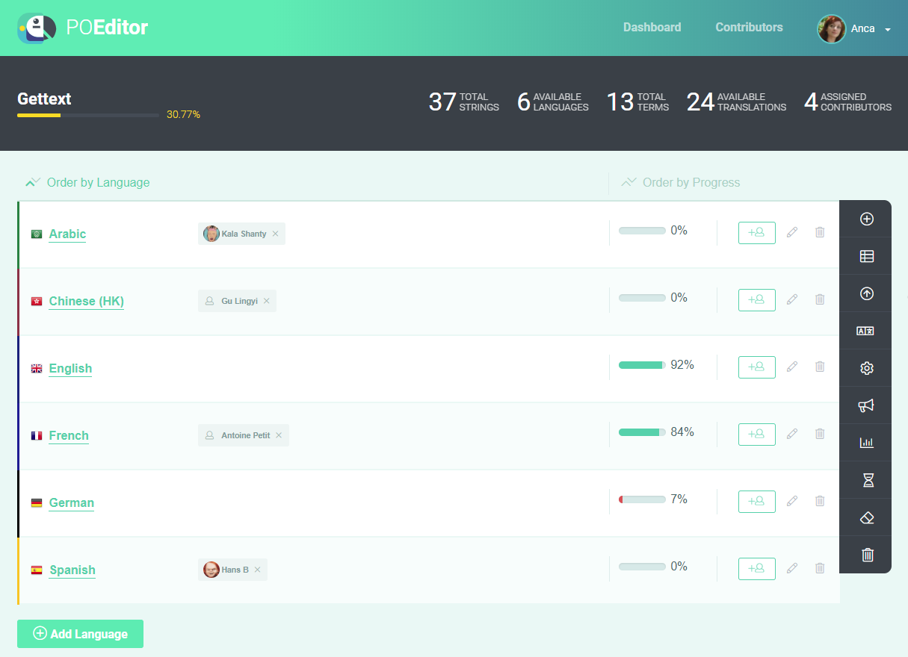Click the pencil icon for Spanish
This screenshot has height=657, width=908.
(x=792, y=568)
